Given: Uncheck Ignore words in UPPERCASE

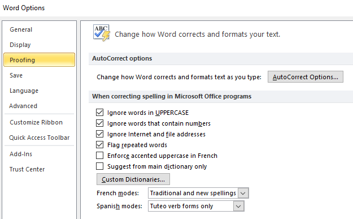Looking at the screenshot, I should coord(99,112).
